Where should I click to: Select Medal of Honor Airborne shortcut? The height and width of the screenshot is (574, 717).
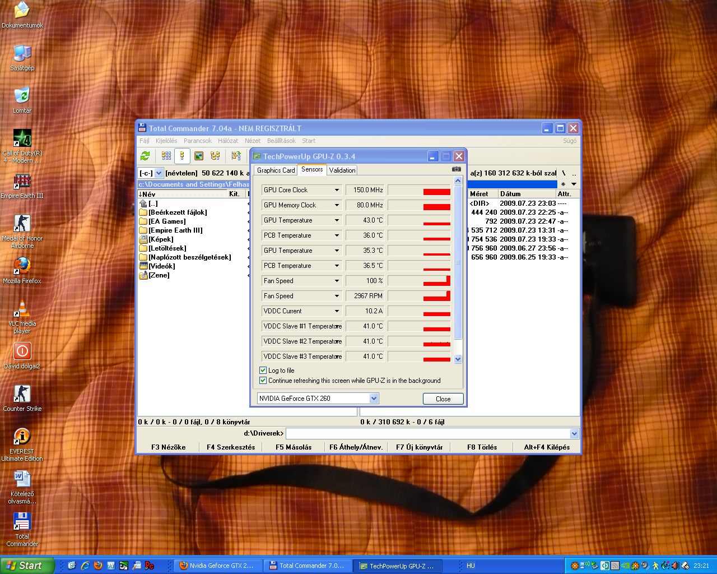(22, 232)
